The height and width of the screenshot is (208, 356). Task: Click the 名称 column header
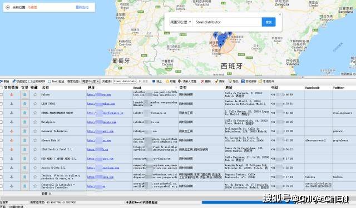46,88
